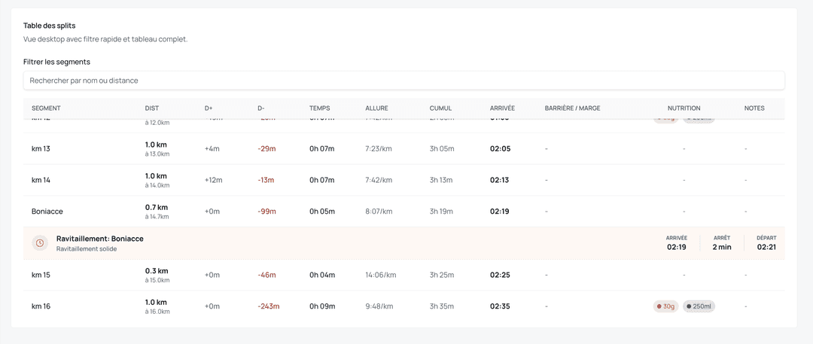Select the km 14 segment name
The height and width of the screenshot is (344, 813).
(41, 180)
